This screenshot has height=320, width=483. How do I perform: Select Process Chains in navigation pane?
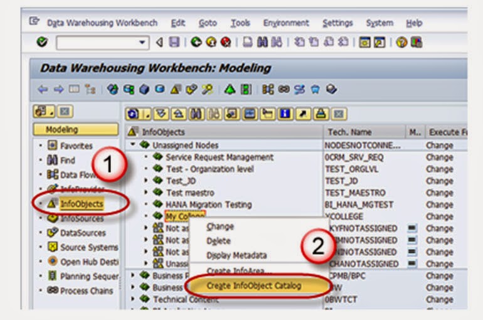pos(87,291)
